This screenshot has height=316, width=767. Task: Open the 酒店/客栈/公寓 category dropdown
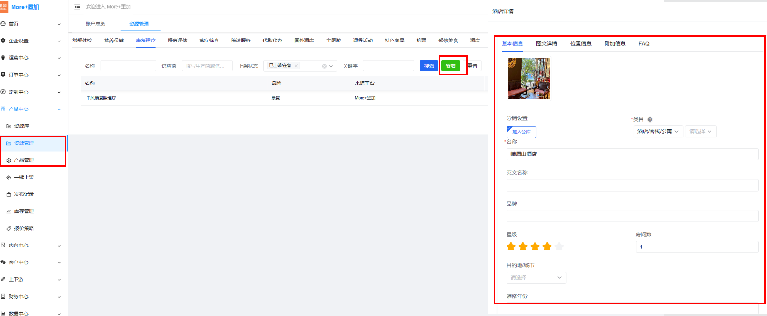[x=658, y=131]
